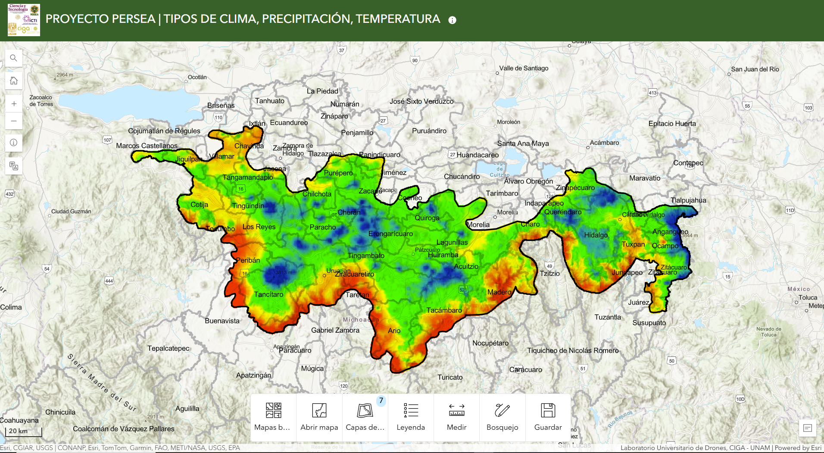Viewport: 824px width, 453px height.
Task: Click the Home default view button
Action: (14, 81)
